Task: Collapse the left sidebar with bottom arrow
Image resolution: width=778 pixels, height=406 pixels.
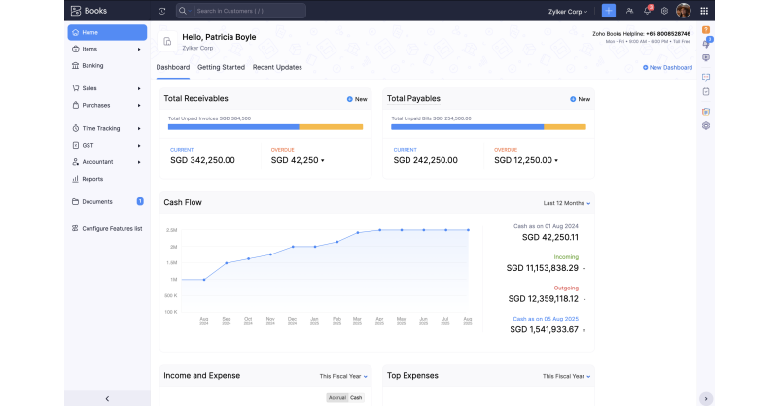Action: pos(107,398)
